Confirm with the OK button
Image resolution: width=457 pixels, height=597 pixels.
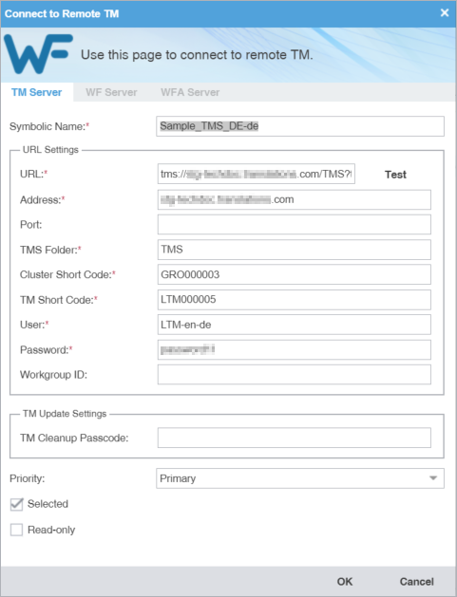(345, 582)
